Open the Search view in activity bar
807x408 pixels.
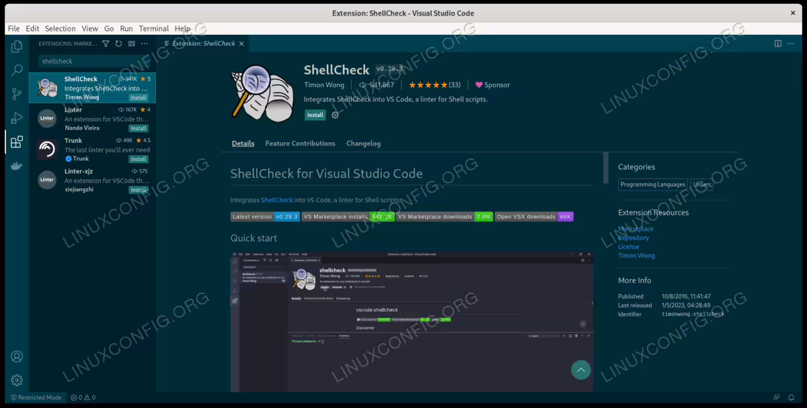[x=17, y=70]
